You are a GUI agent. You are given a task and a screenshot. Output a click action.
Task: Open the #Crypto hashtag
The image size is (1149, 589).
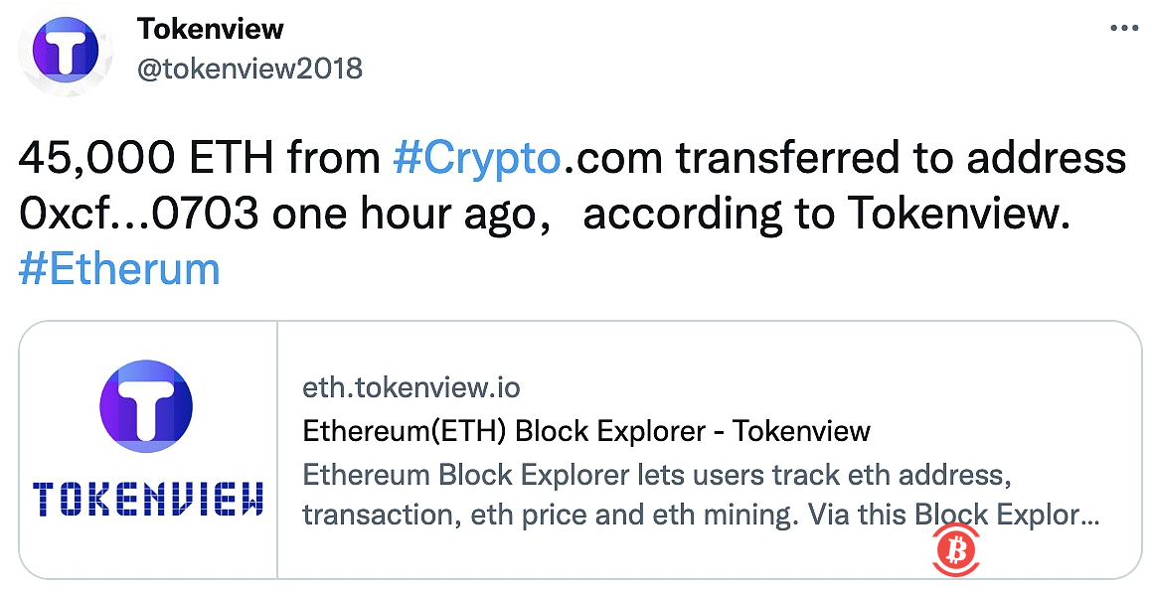point(477,157)
